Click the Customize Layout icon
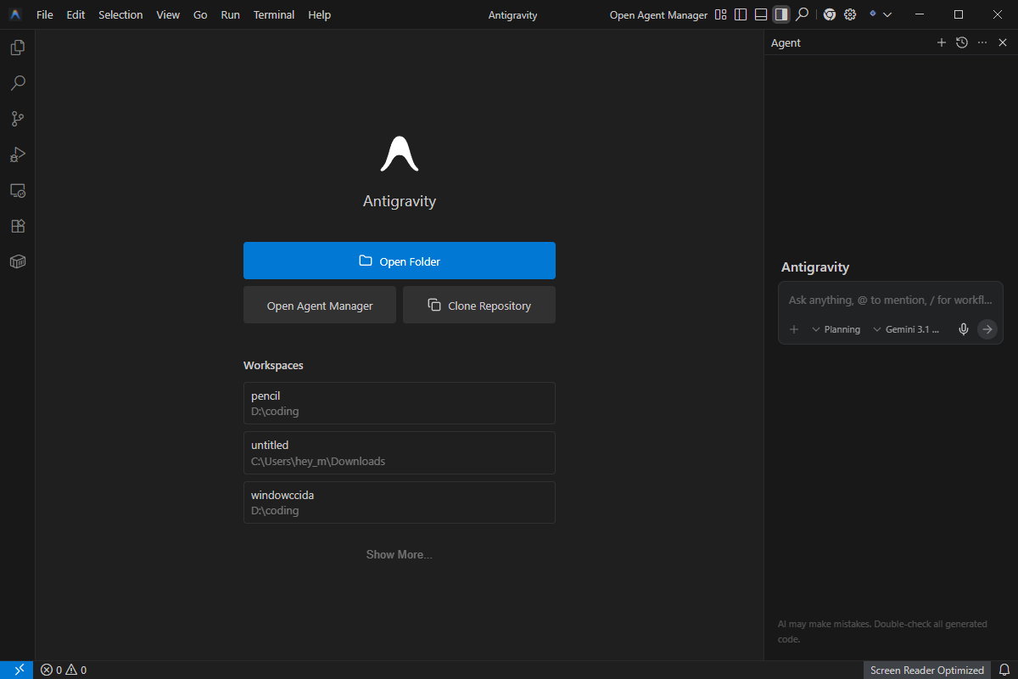This screenshot has width=1018, height=679. click(x=721, y=14)
